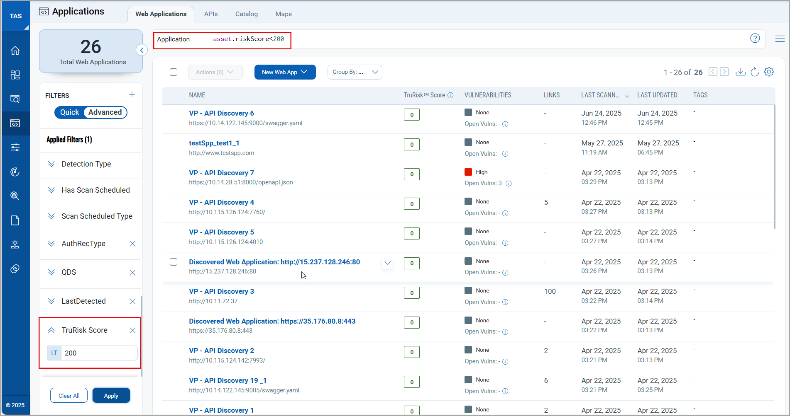Add a new filter with plus icon
Viewport: 790px width, 416px height.
[x=132, y=95]
